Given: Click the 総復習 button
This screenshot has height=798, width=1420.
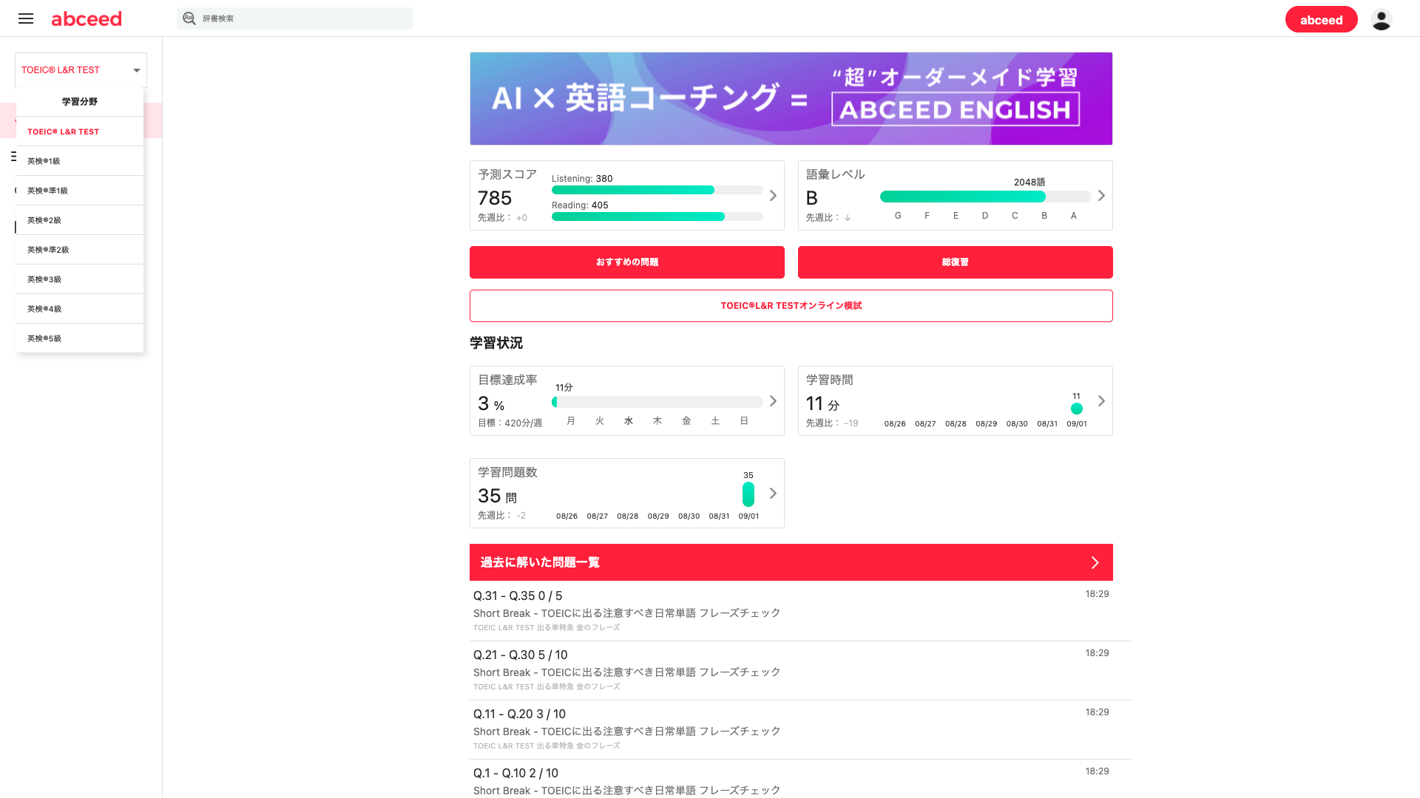Looking at the screenshot, I should [955, 262].
